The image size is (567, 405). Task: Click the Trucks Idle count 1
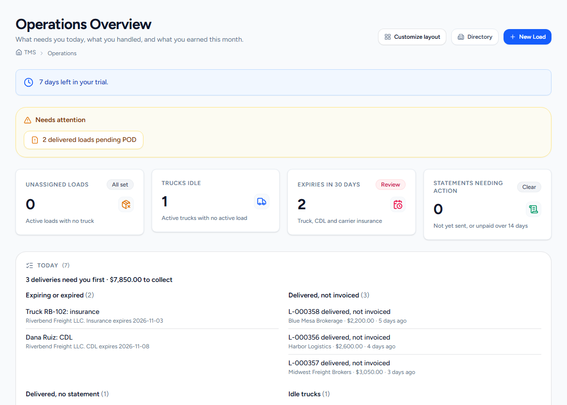click(x=165, y=202)
